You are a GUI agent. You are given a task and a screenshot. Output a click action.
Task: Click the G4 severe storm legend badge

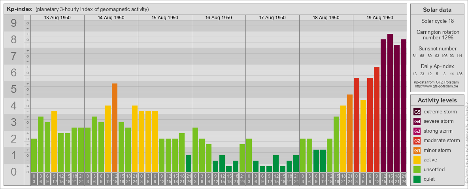[417, 121]
